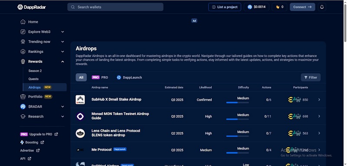Viewport: 347px width, 166px height.
Task: Click the 0/11 actions value
Action: point(268,117)
